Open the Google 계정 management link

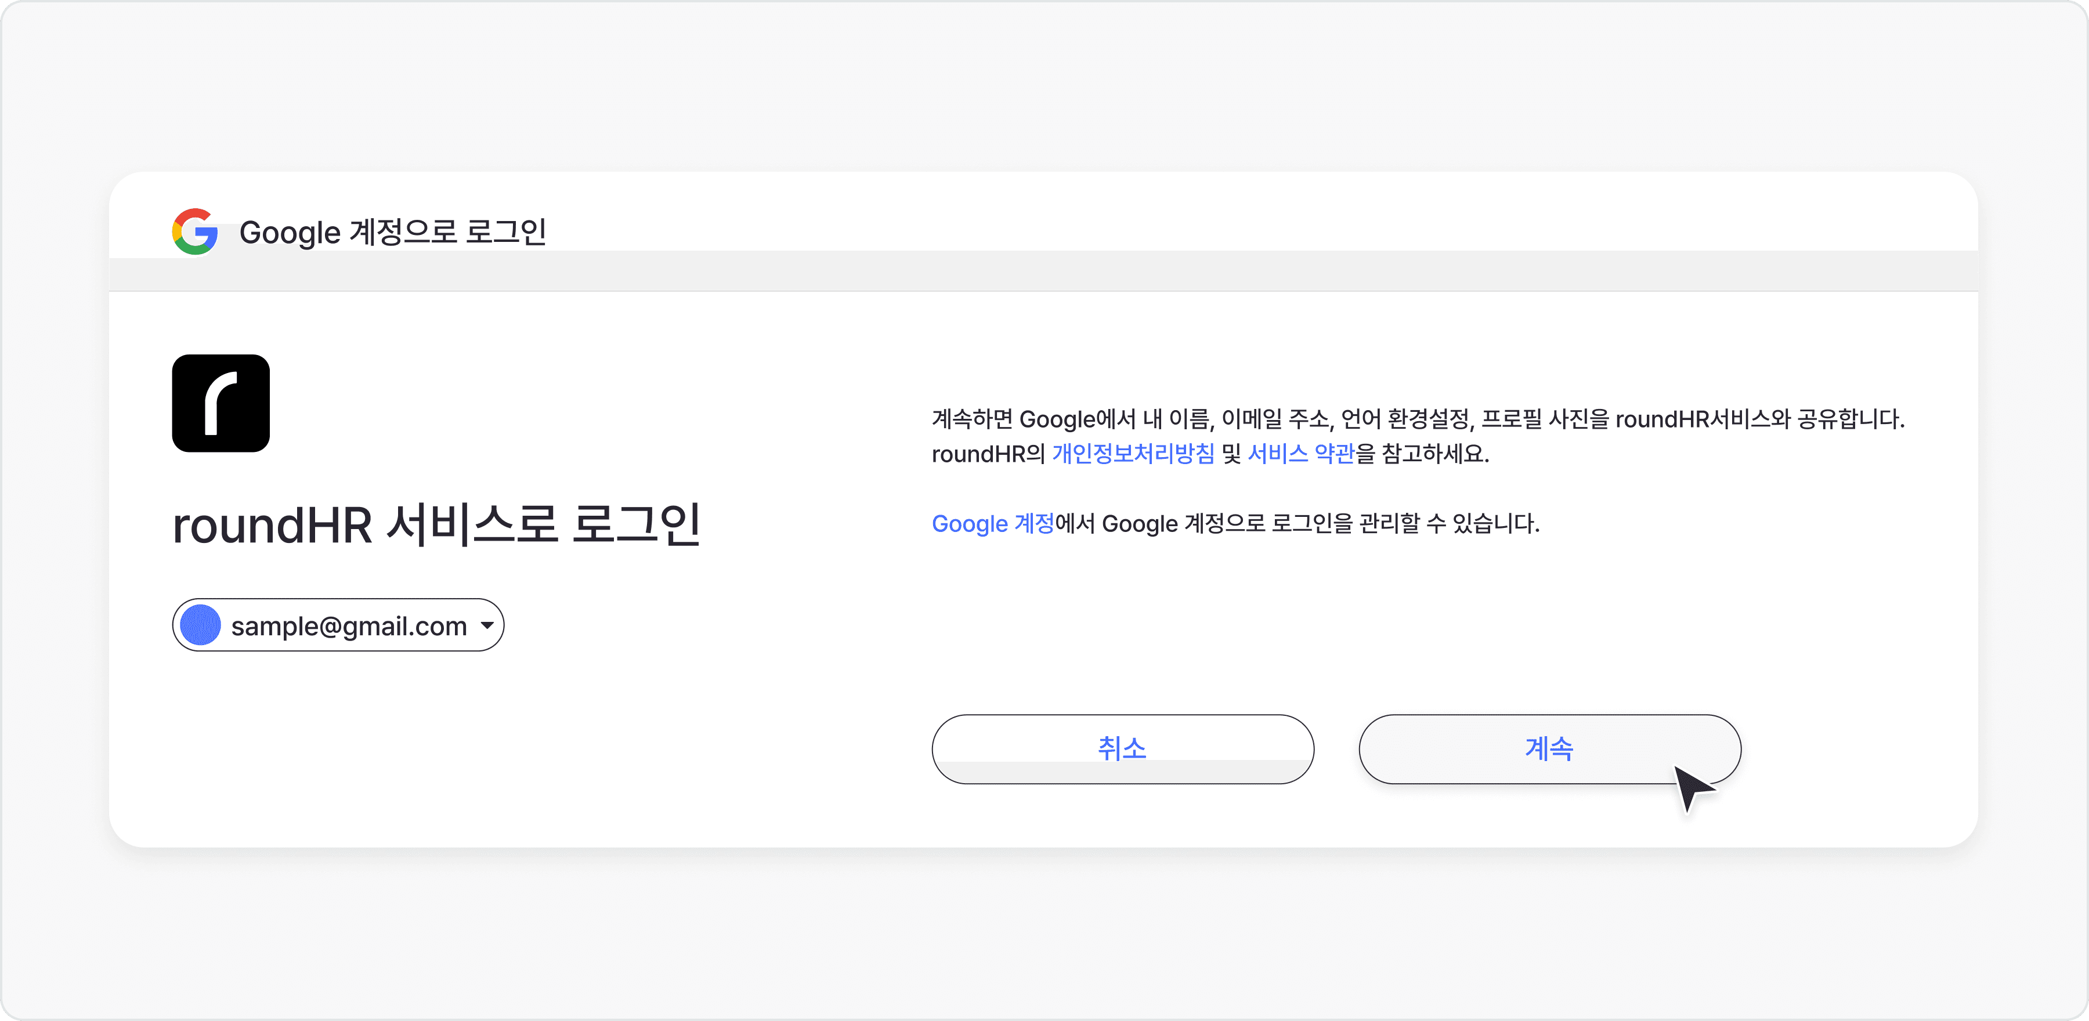click(992, 523)
